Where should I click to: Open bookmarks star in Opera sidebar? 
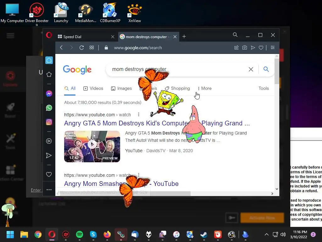coord(49,74)
